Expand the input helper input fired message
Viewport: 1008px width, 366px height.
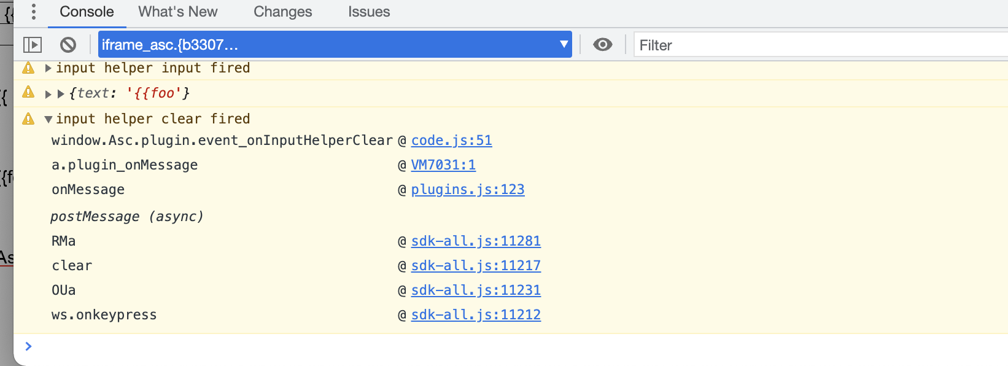48,68
